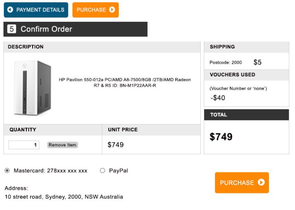Click the quantity input field
The image size is (295, 210).
coord(24,145)
